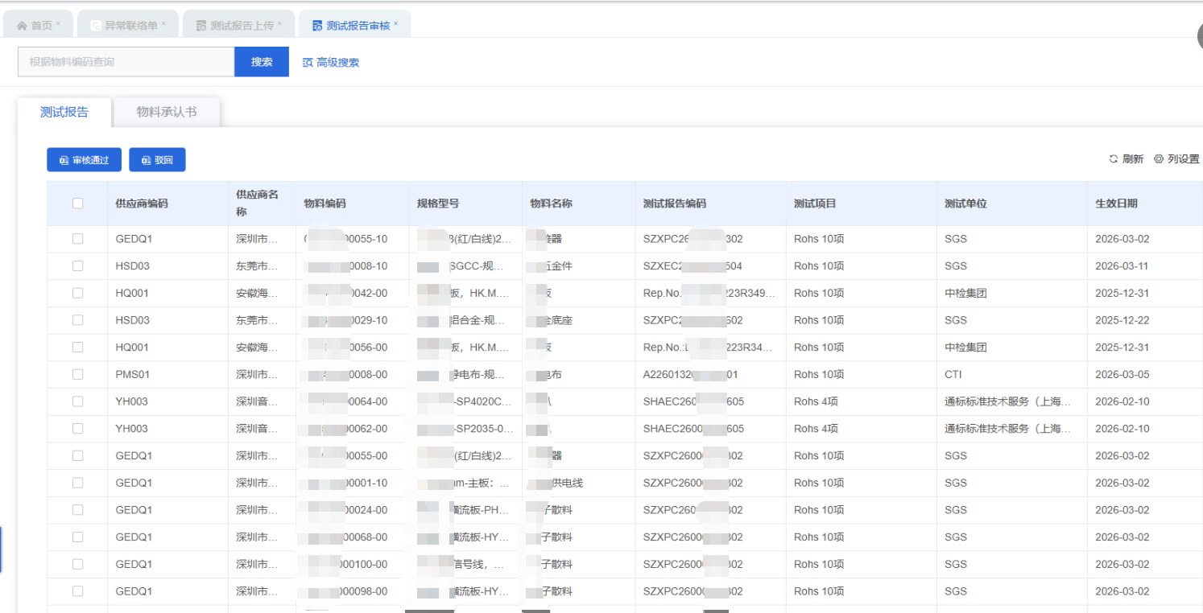Tick the YH003 row with code ending 0062-00

pos(77,429)
